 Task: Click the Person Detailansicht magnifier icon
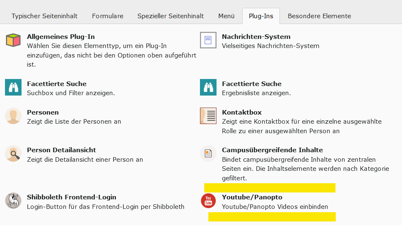click(x=13, y=153)
